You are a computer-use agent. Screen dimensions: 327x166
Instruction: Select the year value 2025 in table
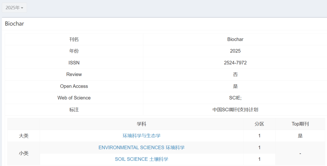tap(235, 51)
